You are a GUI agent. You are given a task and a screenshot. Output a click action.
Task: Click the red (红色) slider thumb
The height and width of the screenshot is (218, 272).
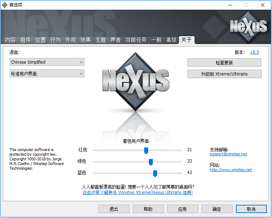tap(146, 151)
